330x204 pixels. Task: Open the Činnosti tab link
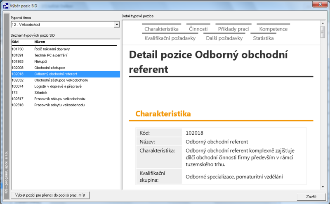coord(198,29)
